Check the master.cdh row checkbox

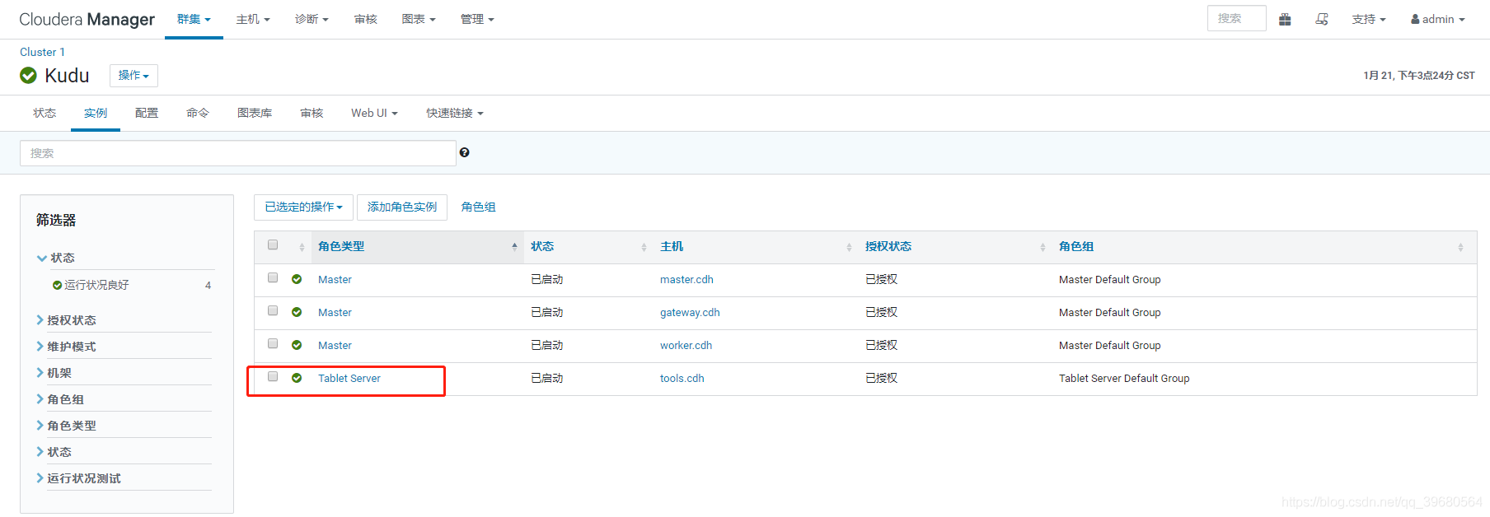[x=273, y=277]
